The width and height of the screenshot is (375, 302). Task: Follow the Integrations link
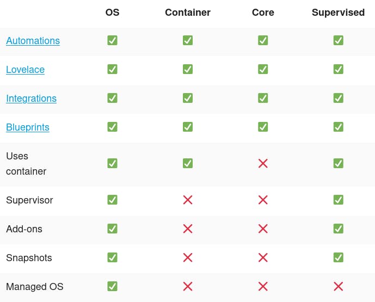31,98
